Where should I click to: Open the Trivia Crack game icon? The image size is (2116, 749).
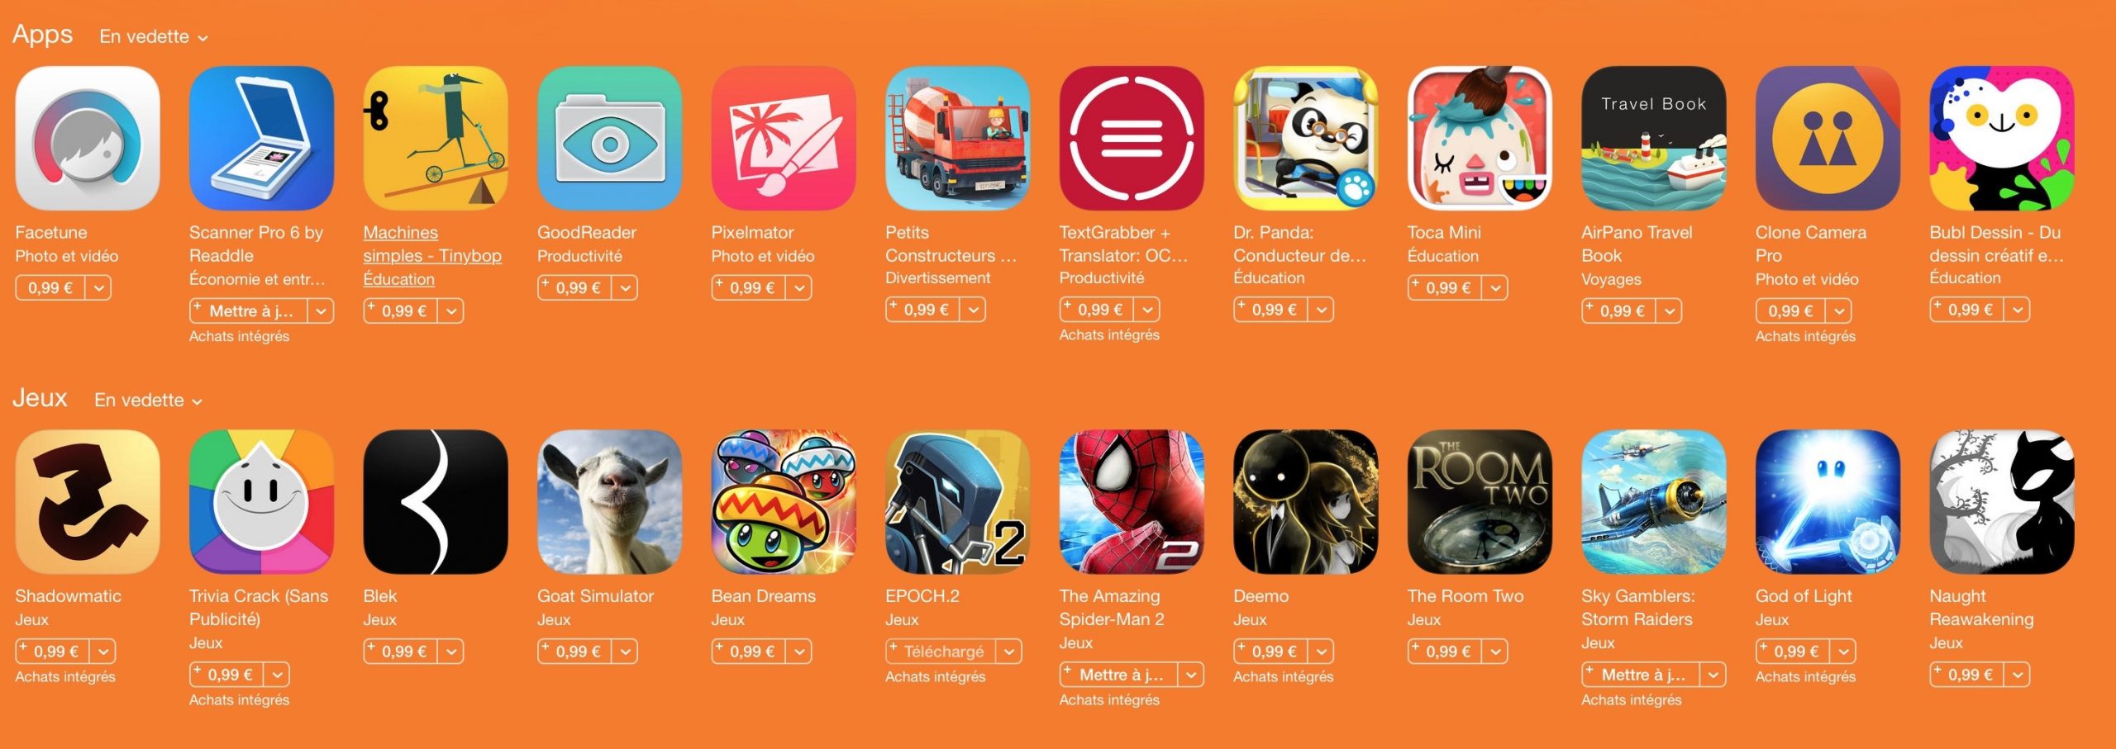tap(261, 501)
